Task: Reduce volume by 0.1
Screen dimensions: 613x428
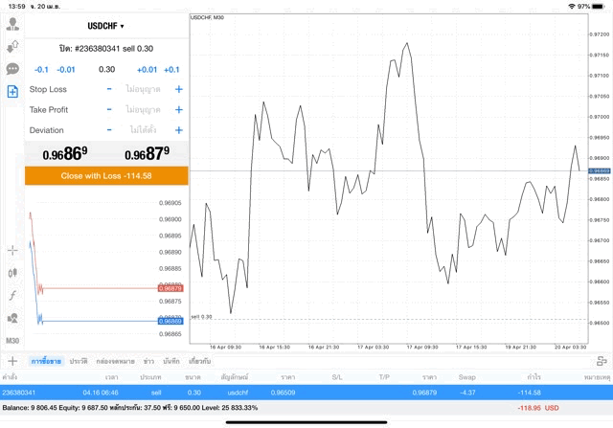Action: point(41,69)
